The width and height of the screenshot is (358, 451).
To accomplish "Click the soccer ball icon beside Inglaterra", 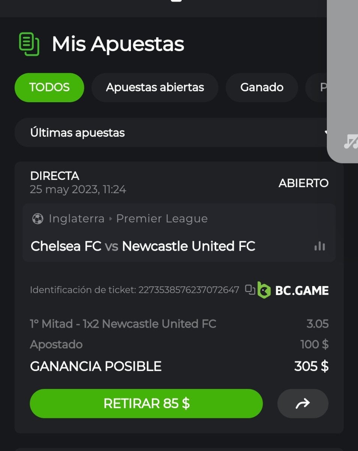I will 38,219.
